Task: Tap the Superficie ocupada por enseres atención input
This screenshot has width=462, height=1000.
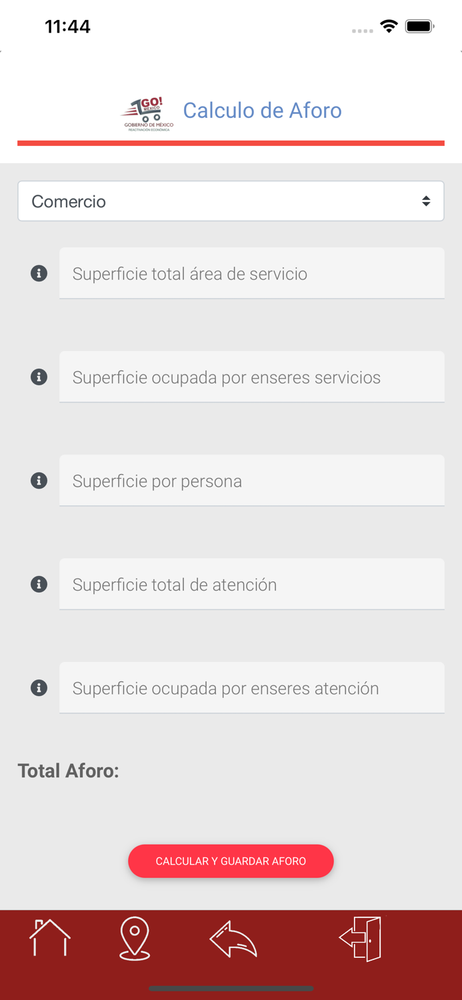Action: point(252,687)
